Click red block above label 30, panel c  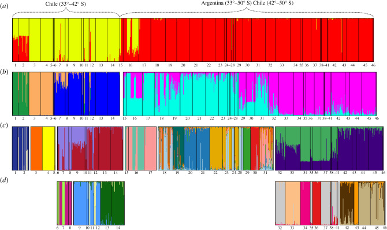pos(255,149)
